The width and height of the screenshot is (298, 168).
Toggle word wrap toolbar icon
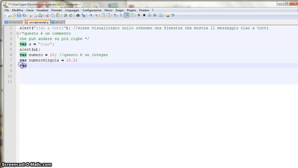point(115,15)
